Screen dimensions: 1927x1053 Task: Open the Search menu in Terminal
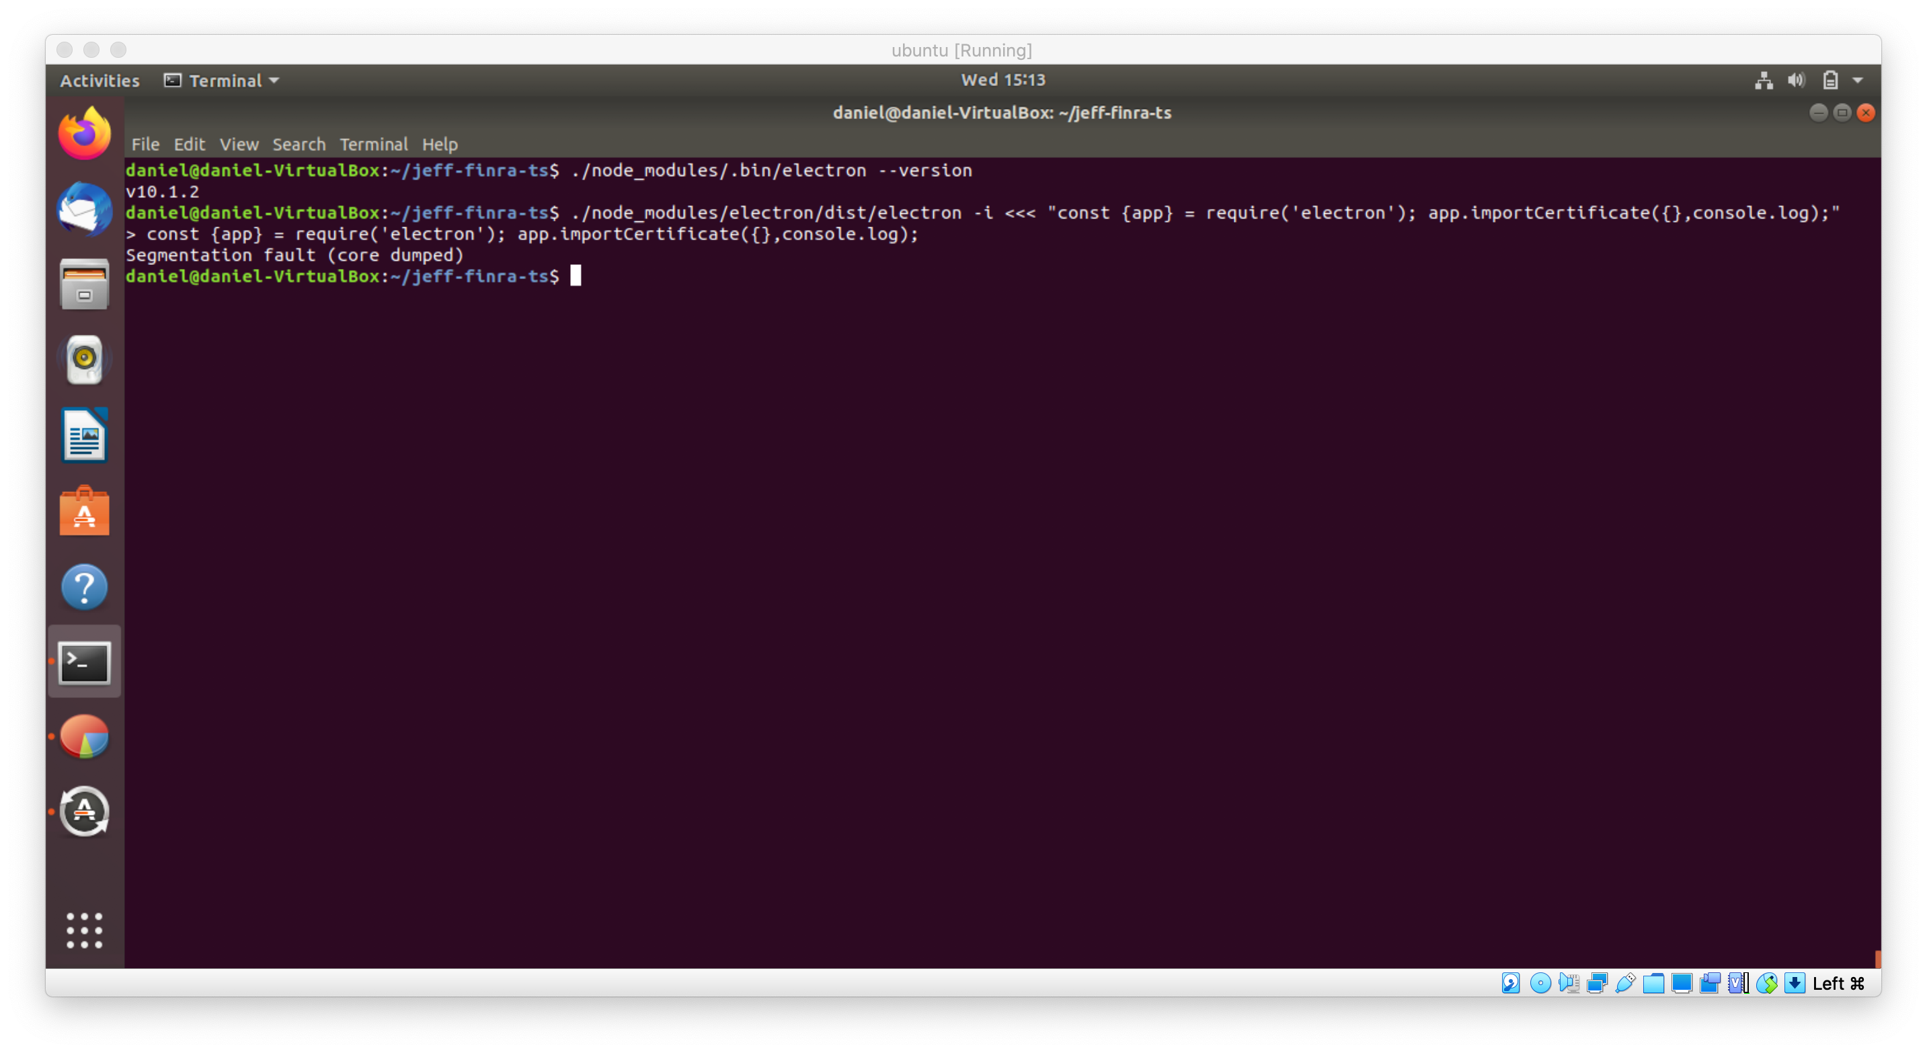coord(299,145)
